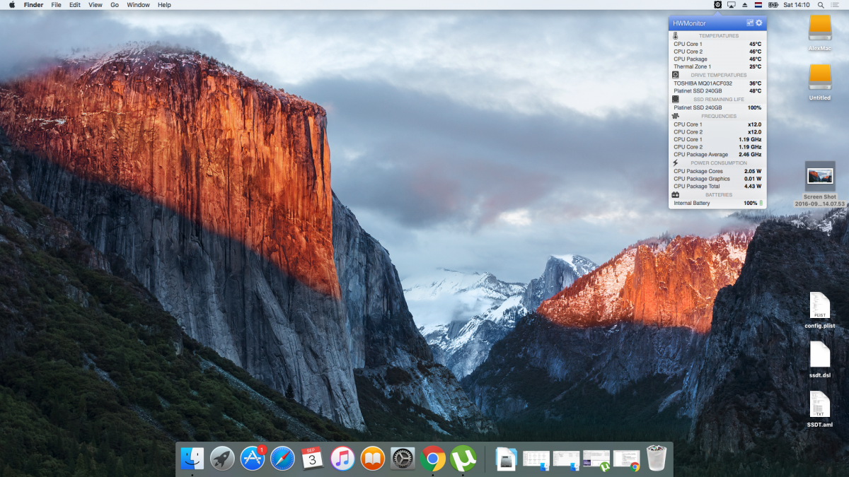Select CPU Package Total 4.43 W row
The image size is (849, 477).
(x=717, y=187)
